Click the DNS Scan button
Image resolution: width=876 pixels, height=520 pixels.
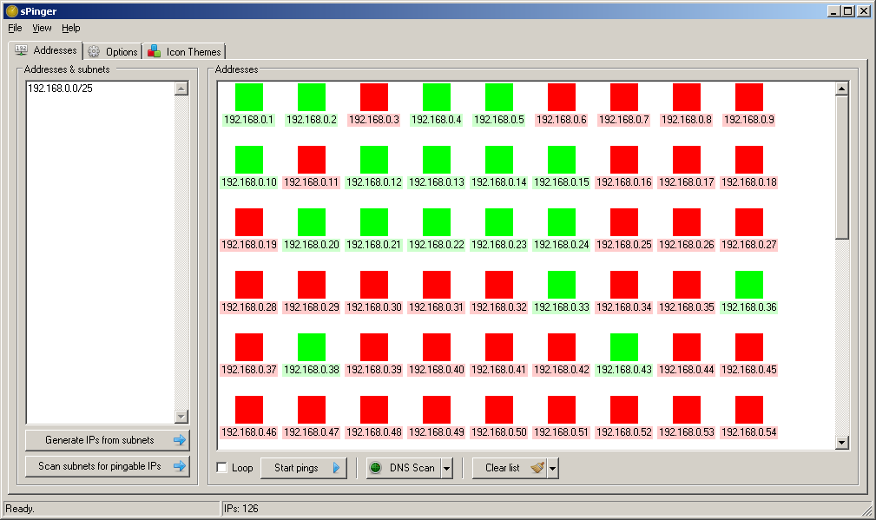[404, 468]
